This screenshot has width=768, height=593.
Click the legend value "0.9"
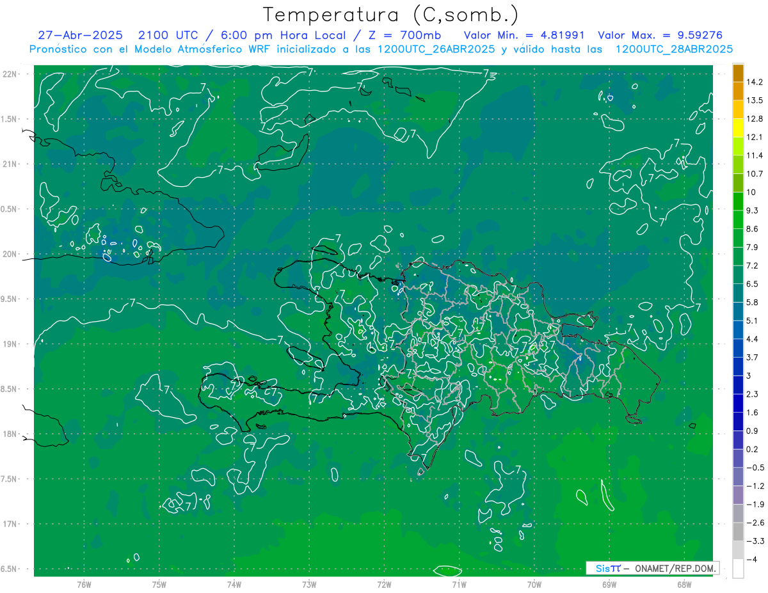753,431
